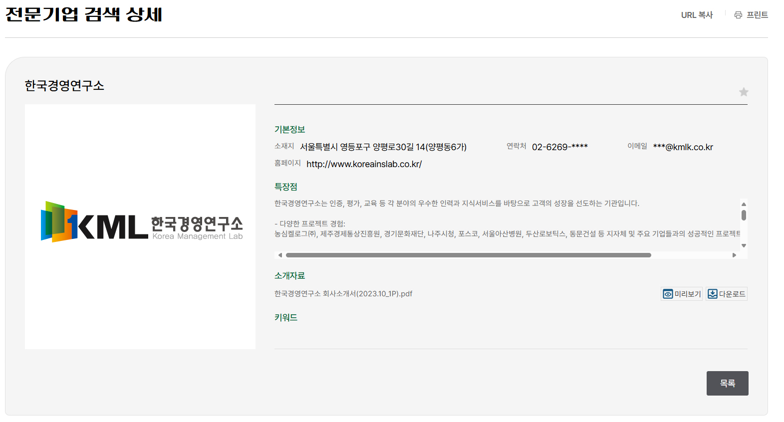The height and width of the screenshot is (422, 784).
Task: Click the 프린트 text label
Action: tap(757, 15)
